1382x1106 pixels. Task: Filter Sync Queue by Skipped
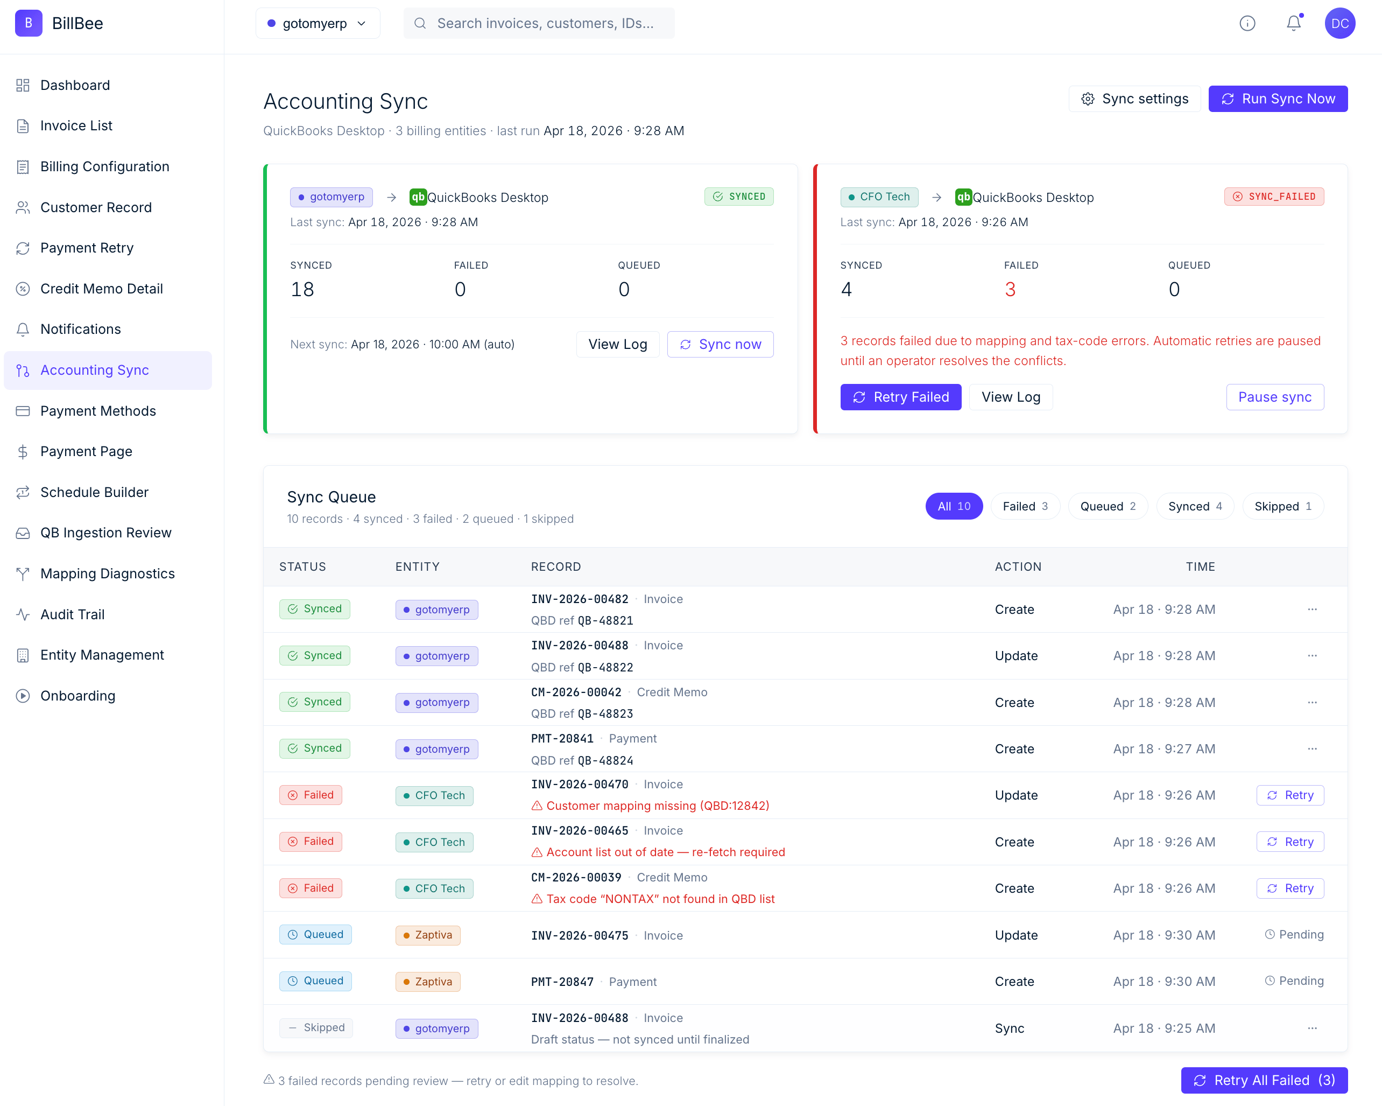(1282, 506)
